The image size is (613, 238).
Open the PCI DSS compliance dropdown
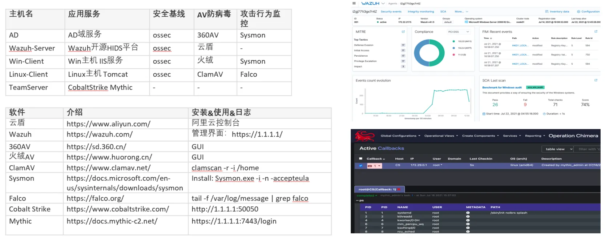(459, 32)
